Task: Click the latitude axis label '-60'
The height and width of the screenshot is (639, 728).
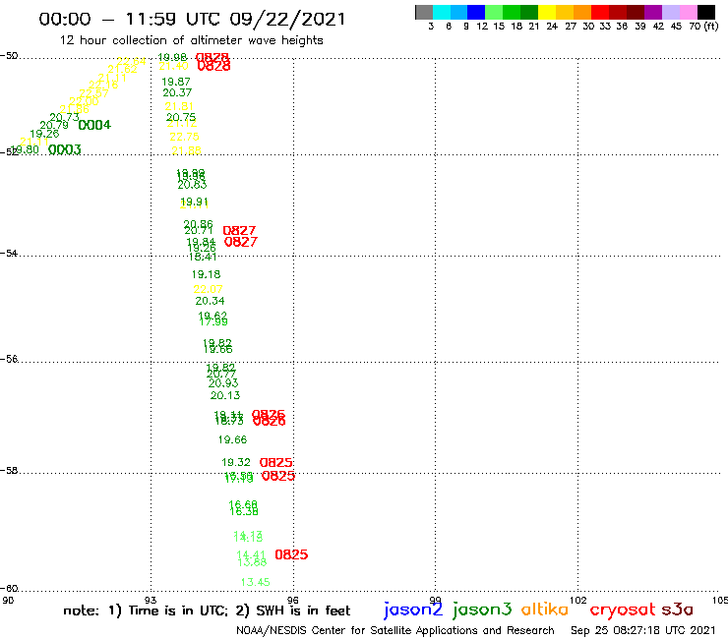Action: click(x=9, y=588)
